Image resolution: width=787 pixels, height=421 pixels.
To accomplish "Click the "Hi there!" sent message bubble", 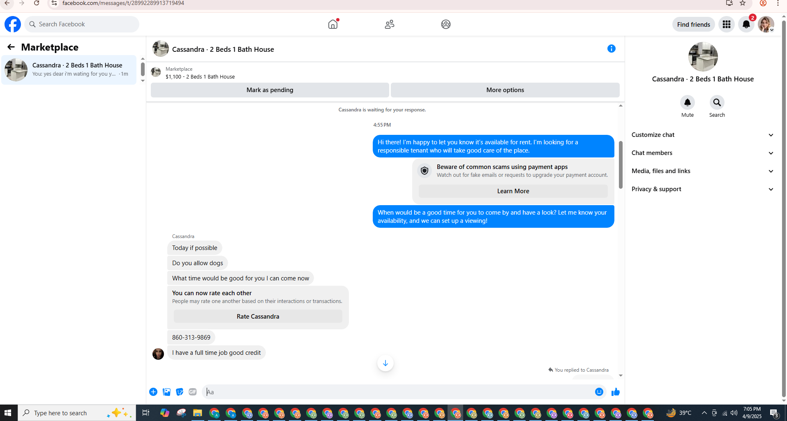I will point(494,146).
